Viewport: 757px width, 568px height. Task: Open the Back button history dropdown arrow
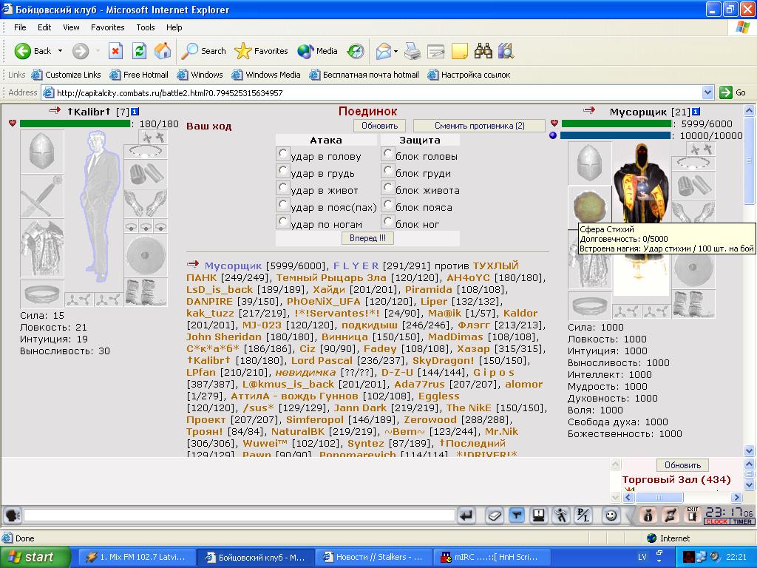[x=61, y=51]
